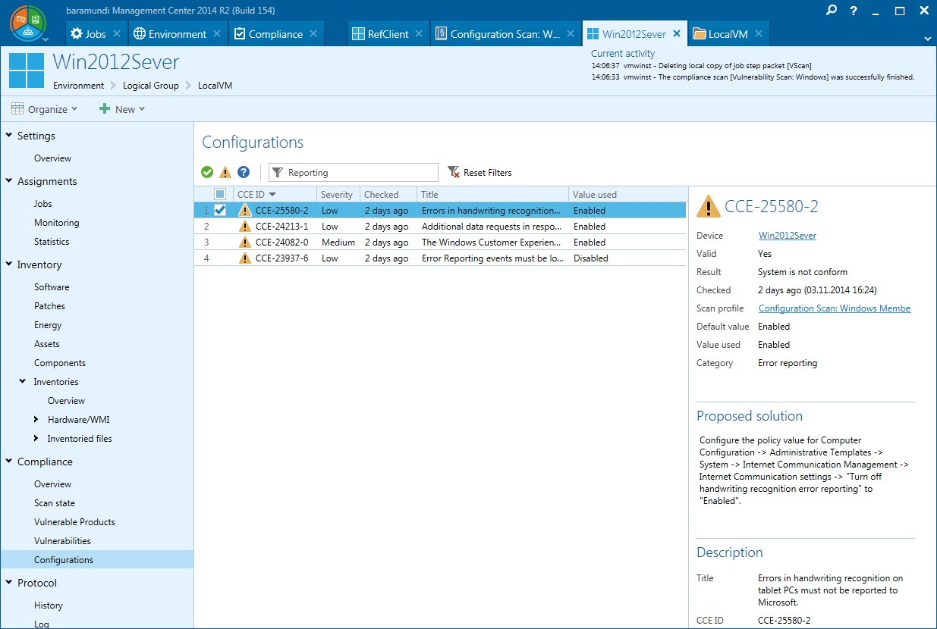Toggle the orange warning non-conform filter
Image resolution: width=937 pixels, height=629 pixels.
pyautogui.click(x=225, y=172)
